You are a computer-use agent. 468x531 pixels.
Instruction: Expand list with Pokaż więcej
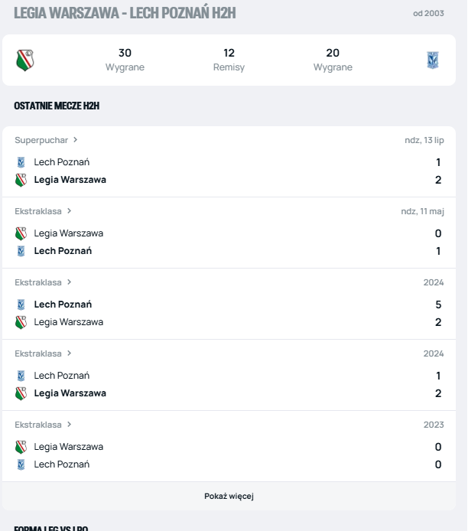229,497
